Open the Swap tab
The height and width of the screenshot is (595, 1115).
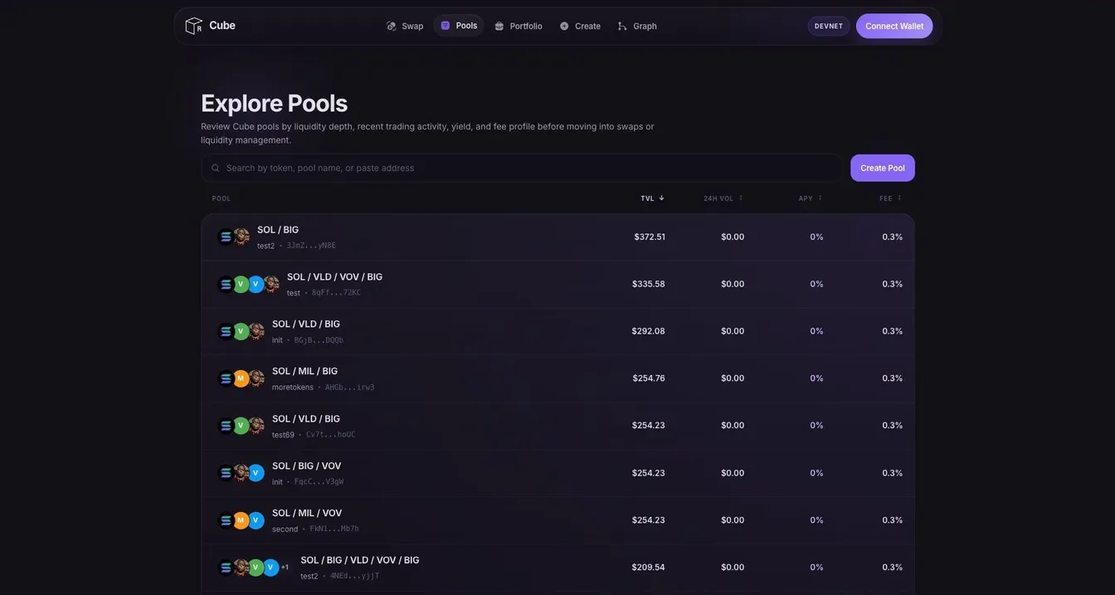click(405, 27)
